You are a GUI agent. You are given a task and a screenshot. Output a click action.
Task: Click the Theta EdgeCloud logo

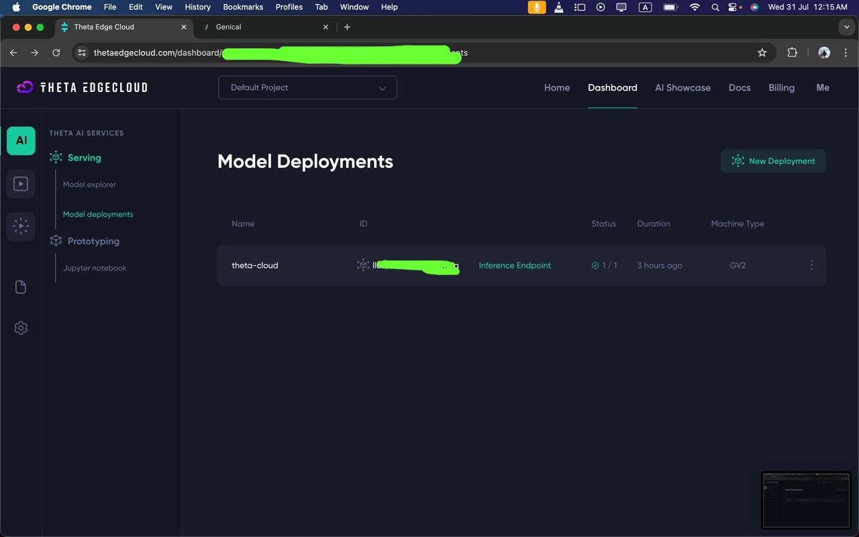pos(82,87)
